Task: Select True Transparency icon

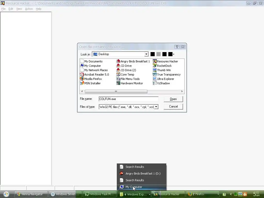Action: (x=155, y=75)
